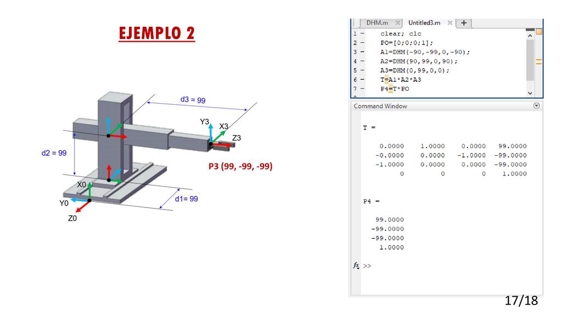Close the DHM.m tab
This screenshot has width=562, height=316.
397,23
